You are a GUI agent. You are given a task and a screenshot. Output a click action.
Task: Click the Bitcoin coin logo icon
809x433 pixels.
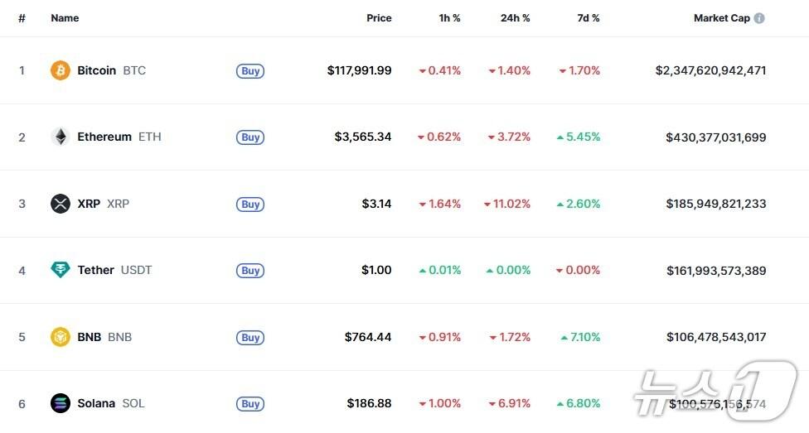coord(61,70)
